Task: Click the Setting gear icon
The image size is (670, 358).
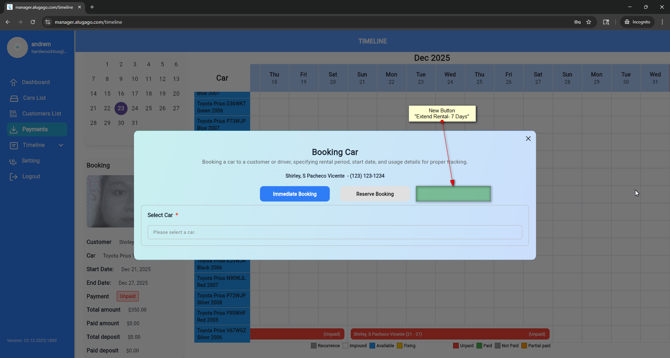Action: pos(13,161)
